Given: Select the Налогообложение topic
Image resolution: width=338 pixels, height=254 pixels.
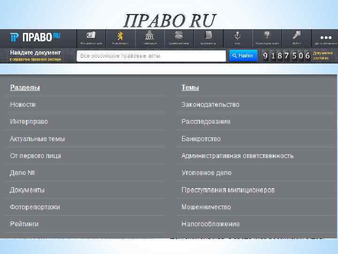Looking at the screenshot, I should coord(211,224).
